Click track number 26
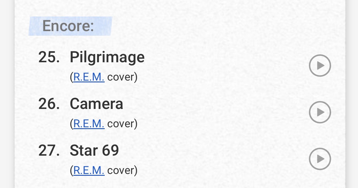358x188 pixels. click(x=49, y=104)
